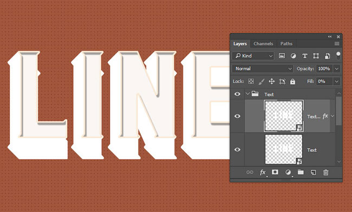
Task: Open the Normal blend mode dropdown
Action: click(x=263, y=68)
